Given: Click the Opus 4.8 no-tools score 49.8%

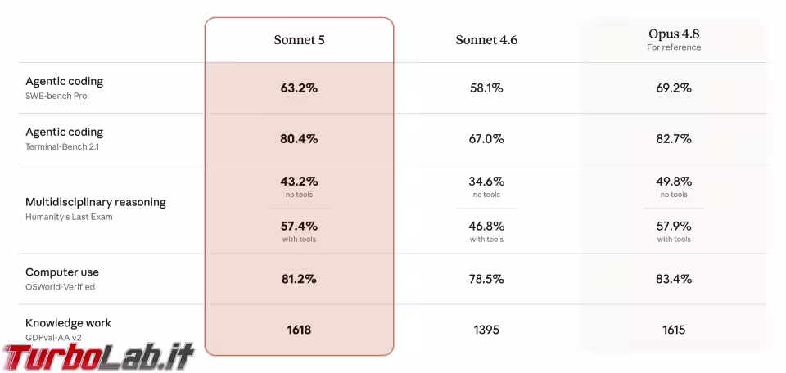Looking at the screenshot, I should click(x=674, y=181).
